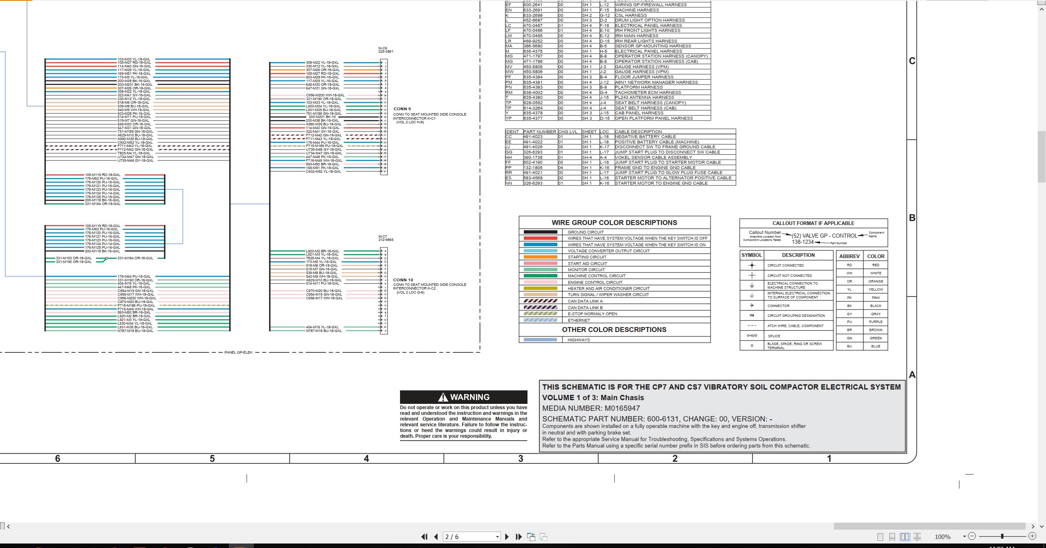1046x548 pixels.
Task: Go to the previous page
Action: pos(436,537)
